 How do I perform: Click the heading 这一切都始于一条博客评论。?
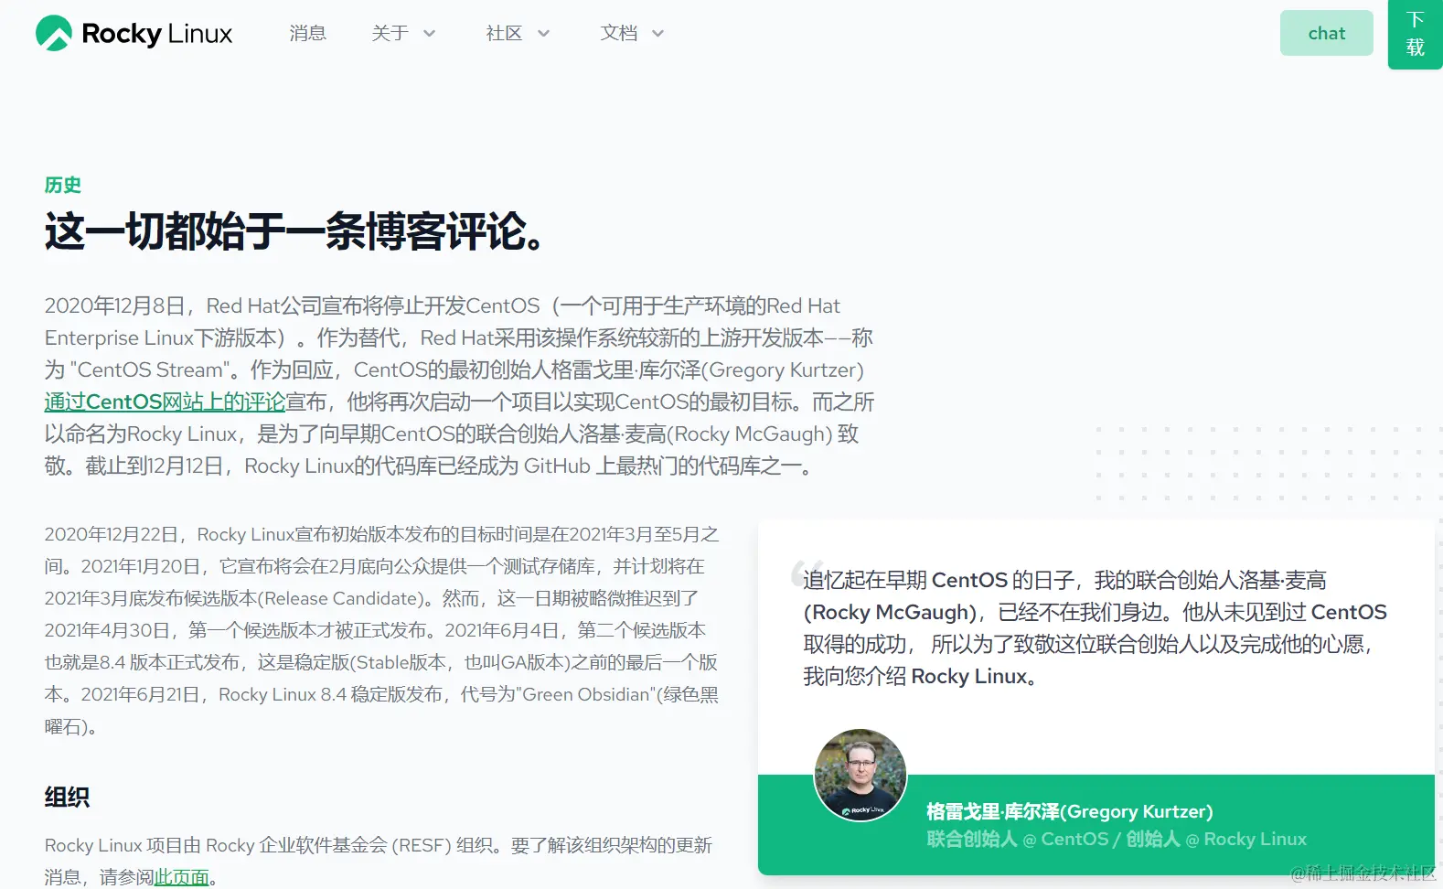point(296,231)
